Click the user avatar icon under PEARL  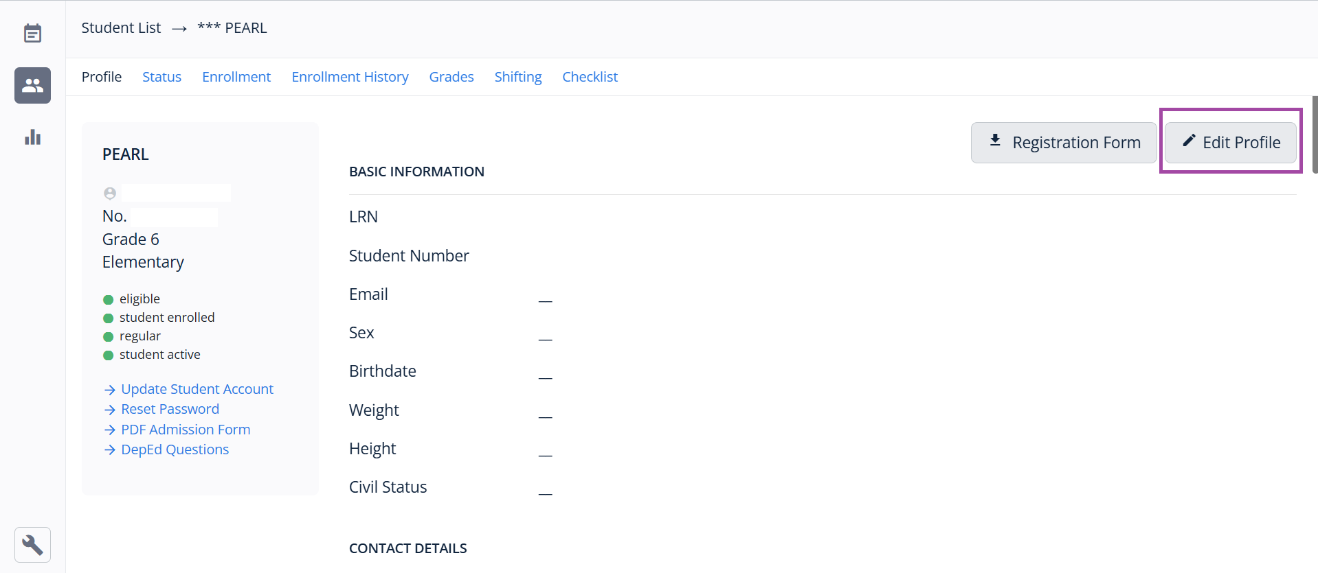coord(110,194)
